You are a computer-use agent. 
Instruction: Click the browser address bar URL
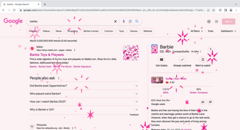tap(114, 10)
